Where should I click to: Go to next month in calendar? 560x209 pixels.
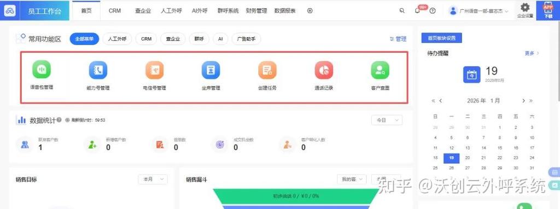tap(523, 101)
